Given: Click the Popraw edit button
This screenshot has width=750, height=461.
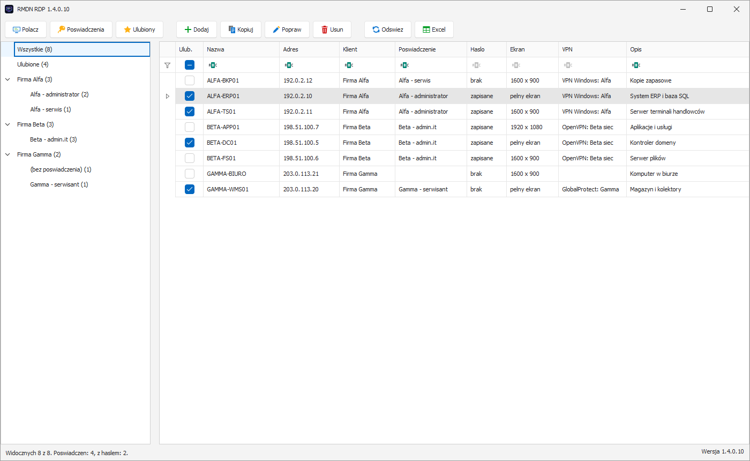Looking at the screenshot, I should point(287,29).
